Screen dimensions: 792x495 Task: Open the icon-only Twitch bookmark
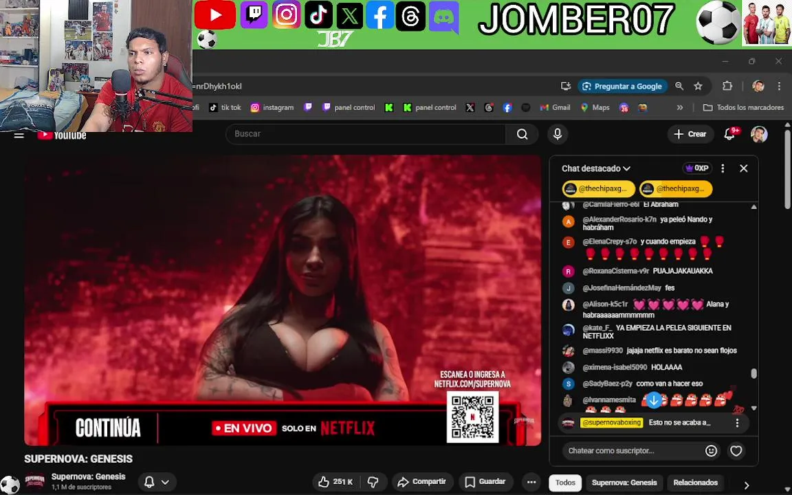[x=307, y=107]
